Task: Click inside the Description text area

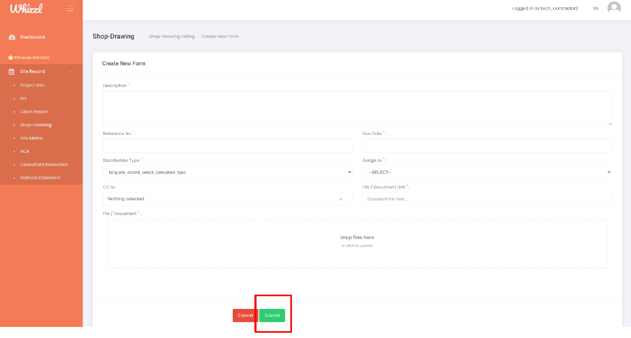Action: tap(357, 108)
